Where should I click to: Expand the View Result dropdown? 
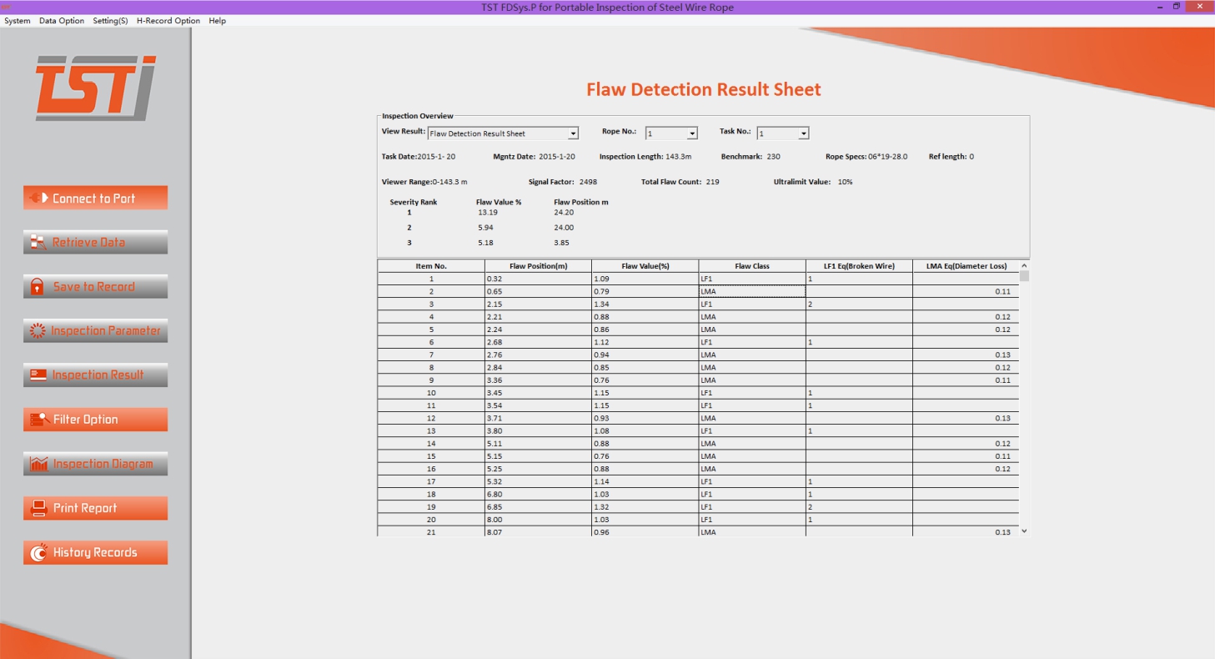tap(573, 133)
